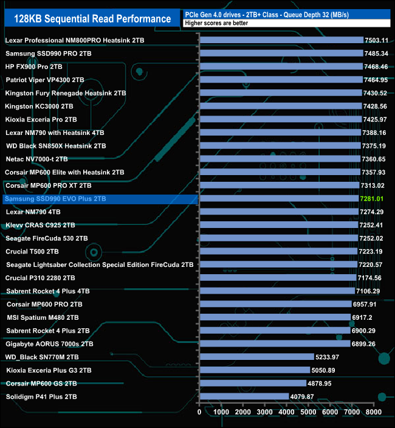Viewport: 395px width, 428px height.
Task: Click the value 7485.34
Action: [x=376, y=53]
